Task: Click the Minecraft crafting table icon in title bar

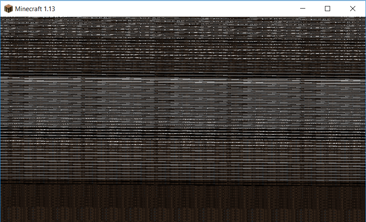Action: 9,9
